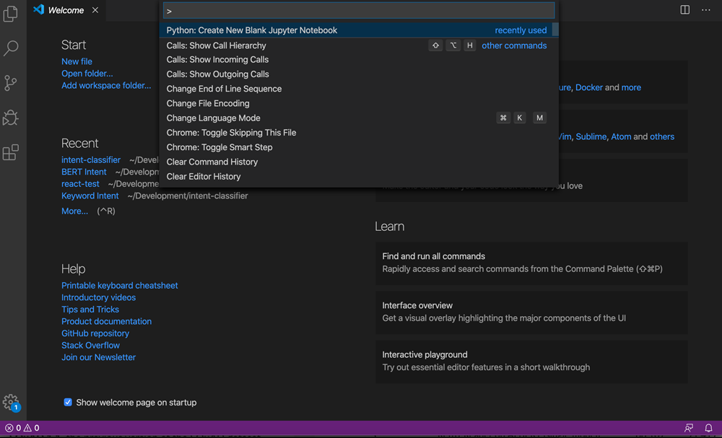Click Find and run all commands card
This screenshot has width=722, height=438.
pos(532,263)
